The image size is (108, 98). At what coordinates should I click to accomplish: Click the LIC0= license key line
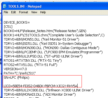[41, 86]
